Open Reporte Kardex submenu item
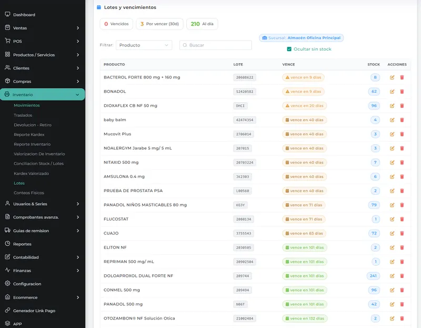 [x=29, y=135]
